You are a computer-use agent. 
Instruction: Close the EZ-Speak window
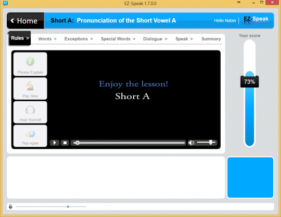click(272, 2)
